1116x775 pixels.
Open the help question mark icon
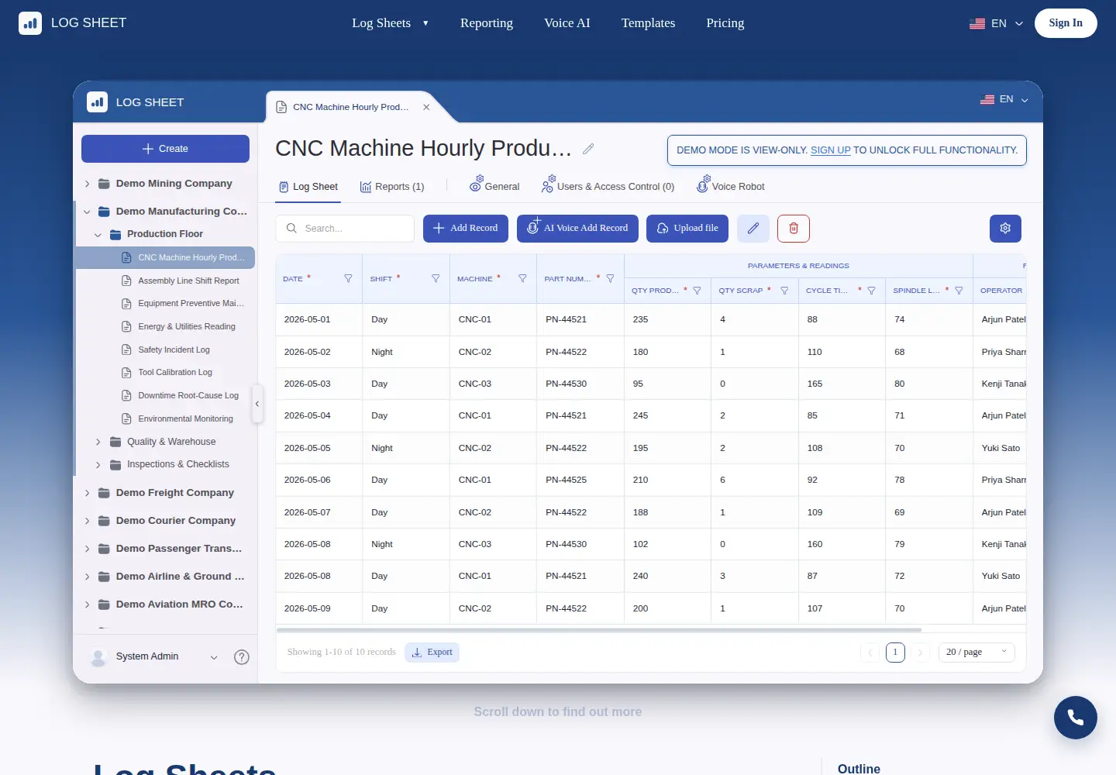tap(242, 657)
